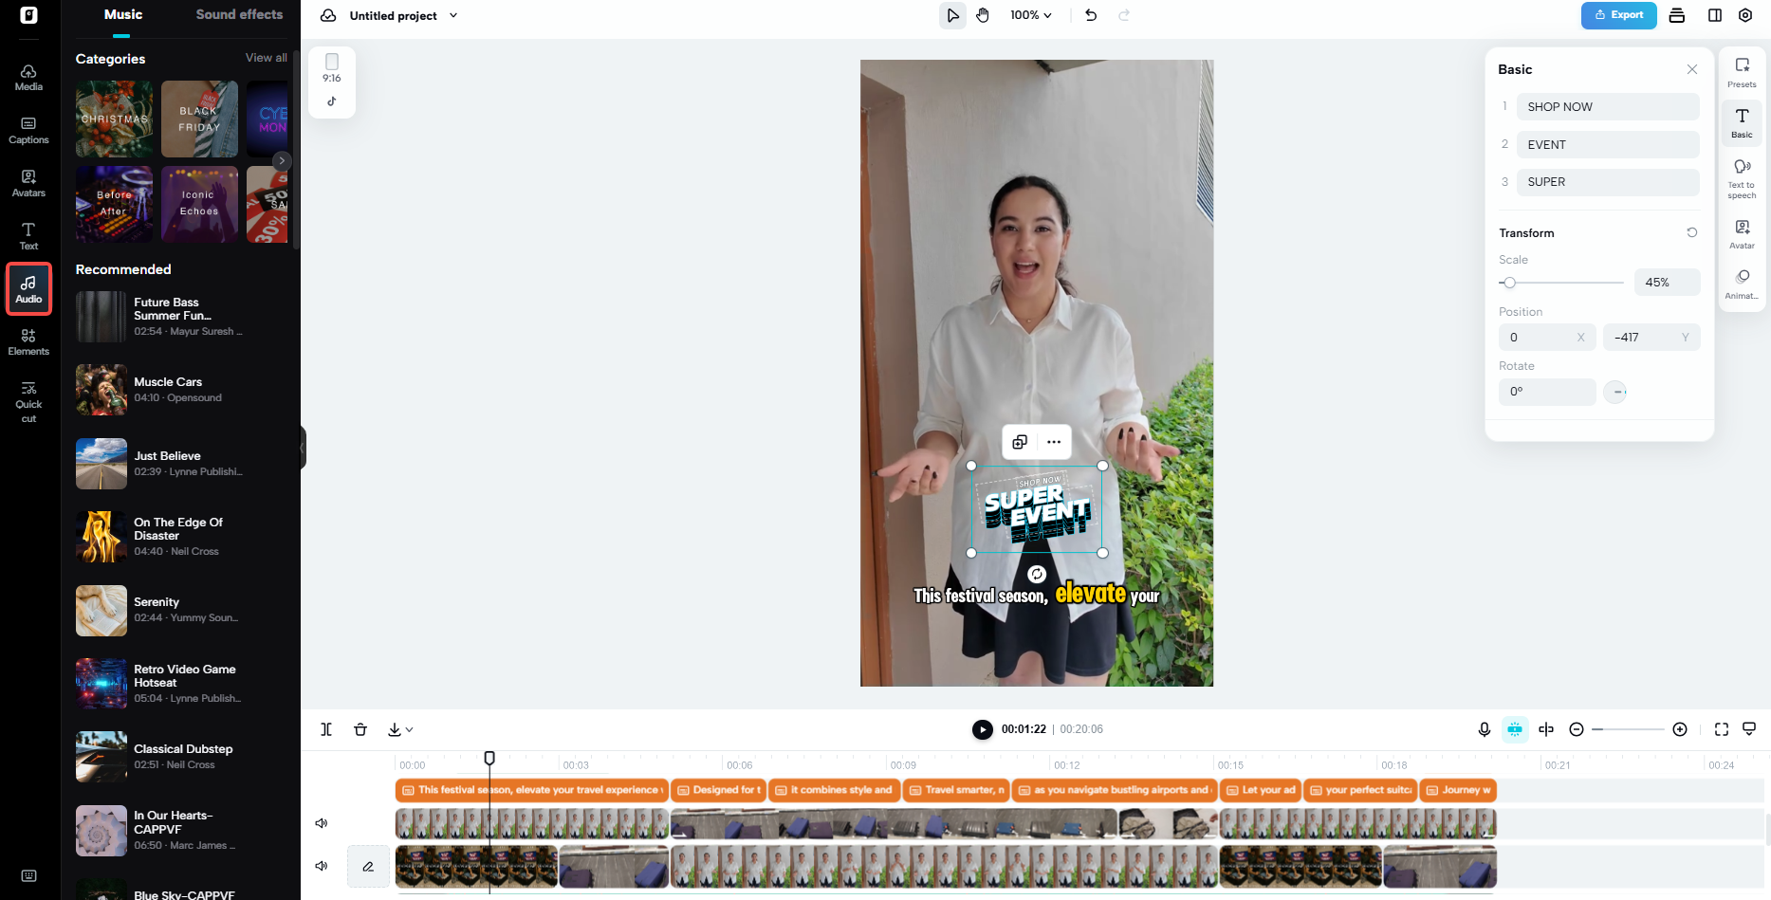This screenshot has height=900, width=1771.
Task: Open the timeline display options icon
Action: click(x=1749, y=729)
